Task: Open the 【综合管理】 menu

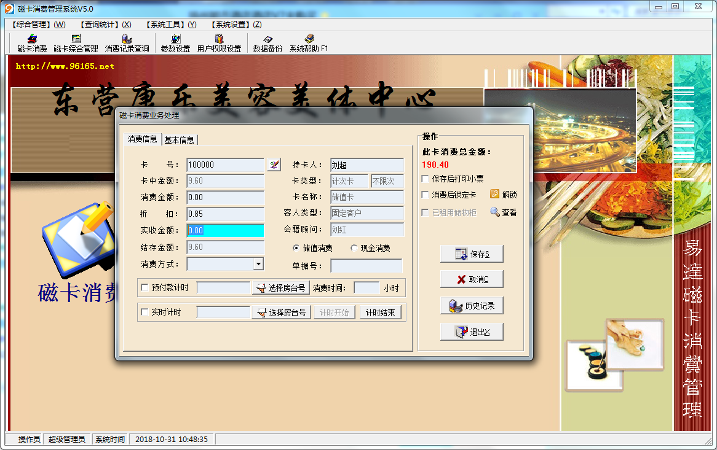Action: tap(38, 25)
